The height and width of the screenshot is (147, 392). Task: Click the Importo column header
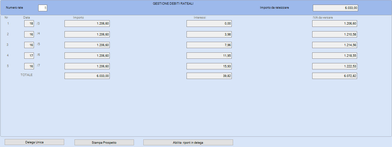(x=78, y=18)
